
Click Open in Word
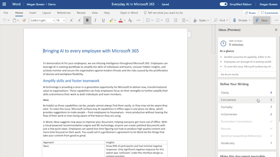pos(129,13)
